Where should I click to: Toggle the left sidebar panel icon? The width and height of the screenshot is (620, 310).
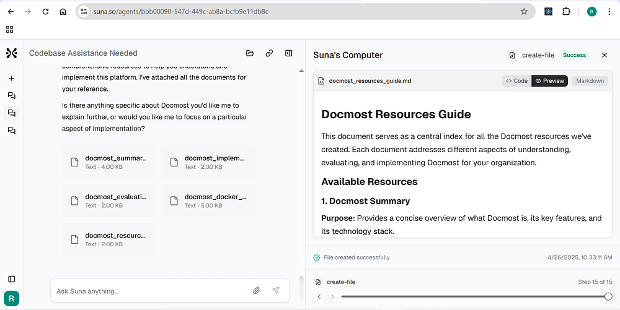11,279
